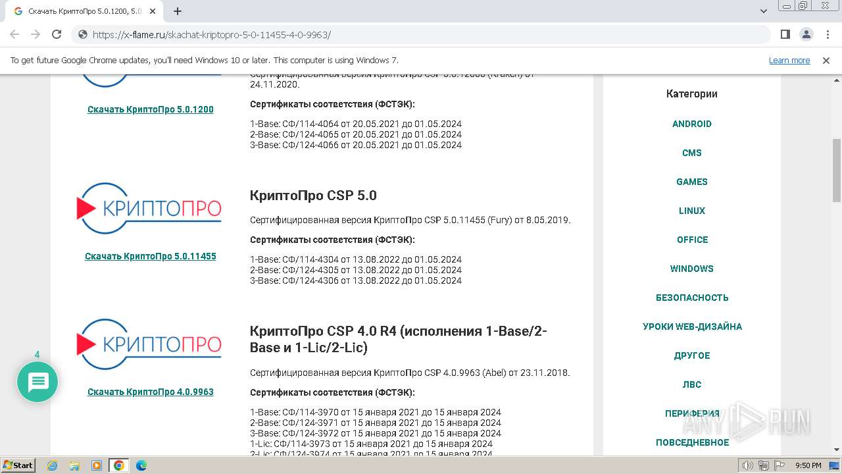The width and height of the screenshot is (842, 474).
Task: Open ПОВСЕДНЕВНОЕ category
Action: 692,442
